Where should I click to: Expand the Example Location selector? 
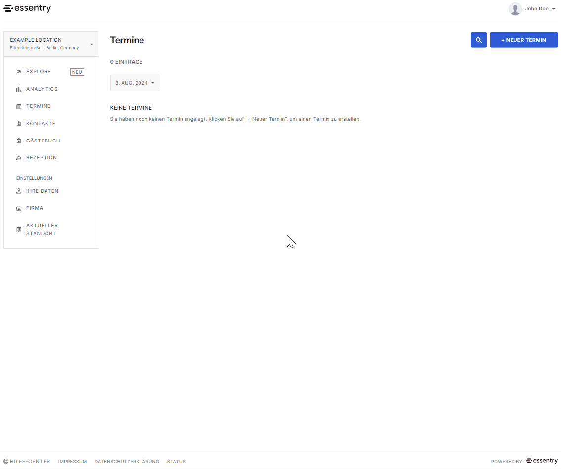pyautogui.click(x=51, y=44)
